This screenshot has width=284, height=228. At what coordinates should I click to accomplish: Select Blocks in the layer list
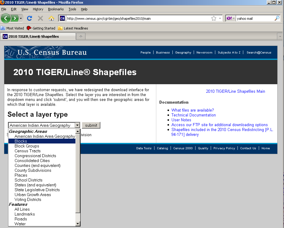coord(42,141)
